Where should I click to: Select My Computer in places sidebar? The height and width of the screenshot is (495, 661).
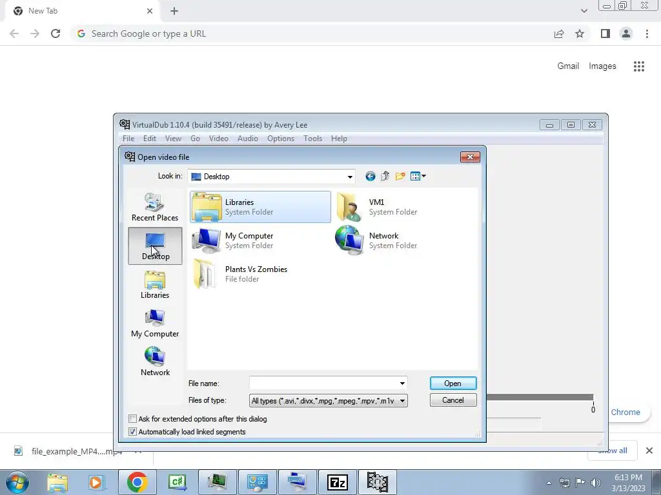pyautogui.click(x=155, y=324)
